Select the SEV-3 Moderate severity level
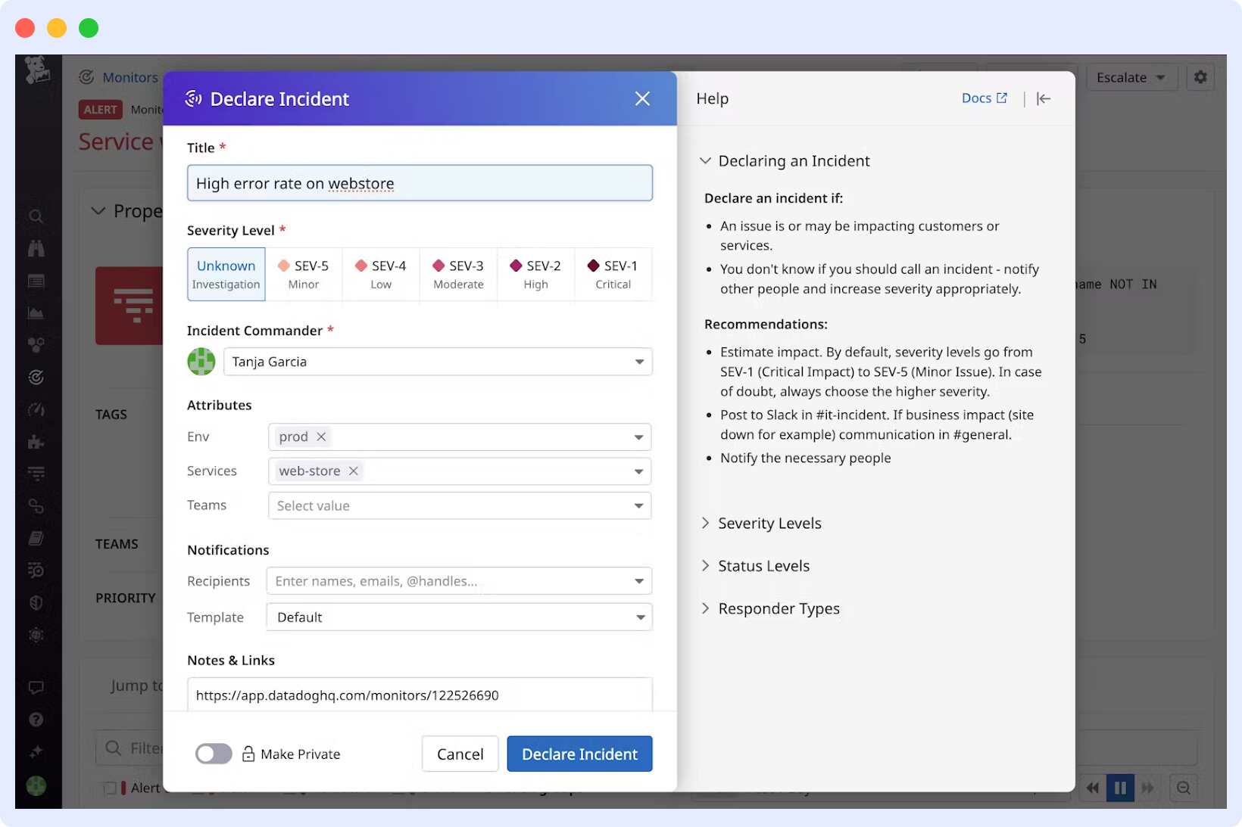 (x=458, y=274)
